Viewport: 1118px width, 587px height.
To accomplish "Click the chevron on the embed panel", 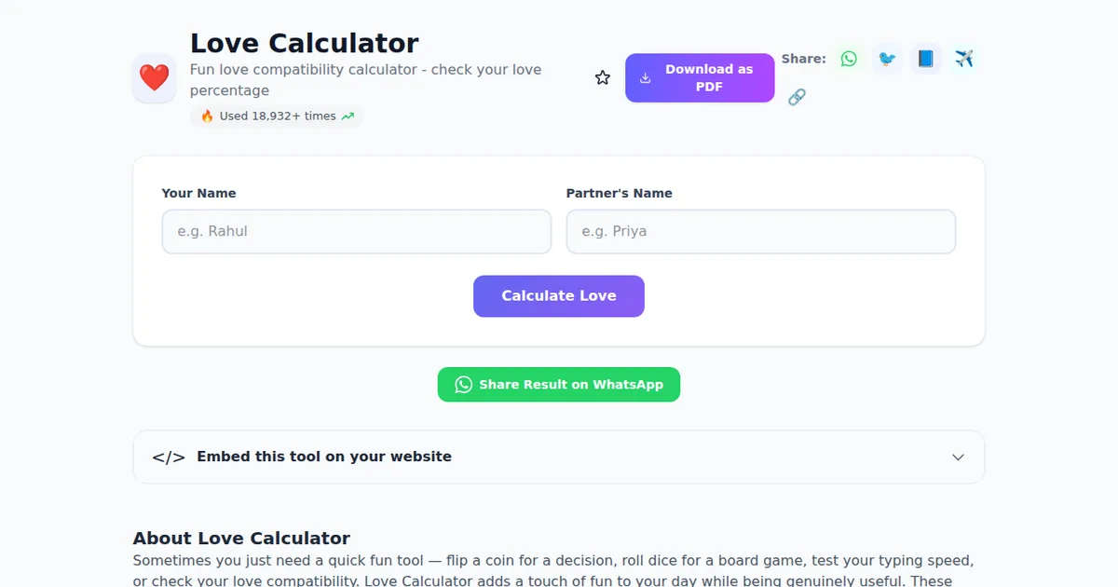I will coord(958,457).
